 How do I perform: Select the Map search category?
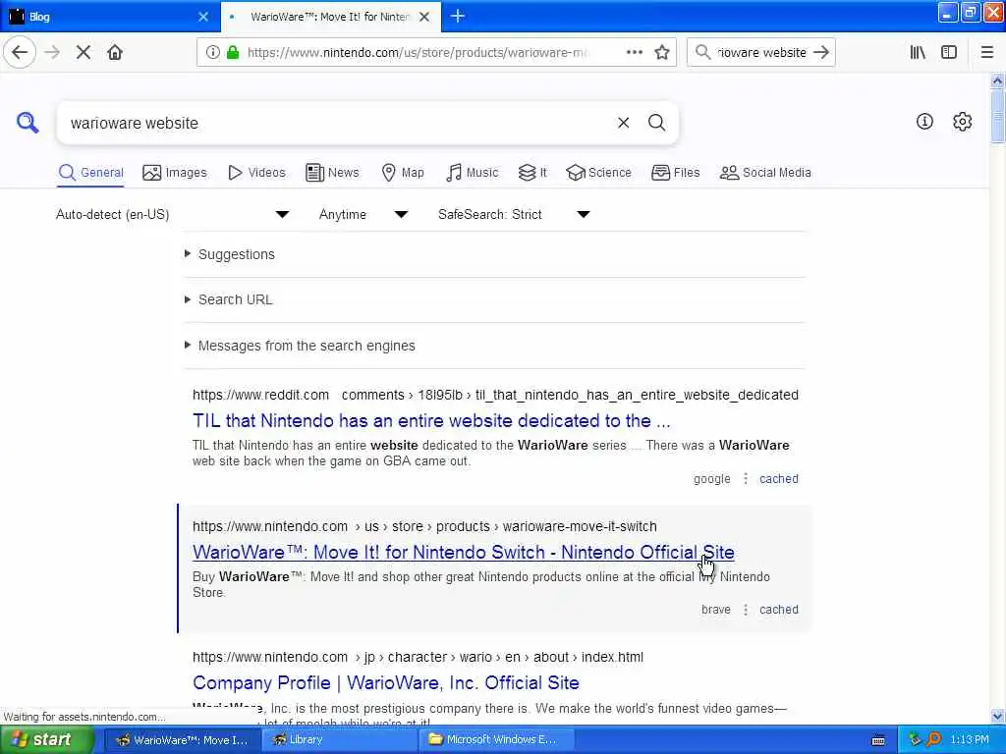click(402, 173)
